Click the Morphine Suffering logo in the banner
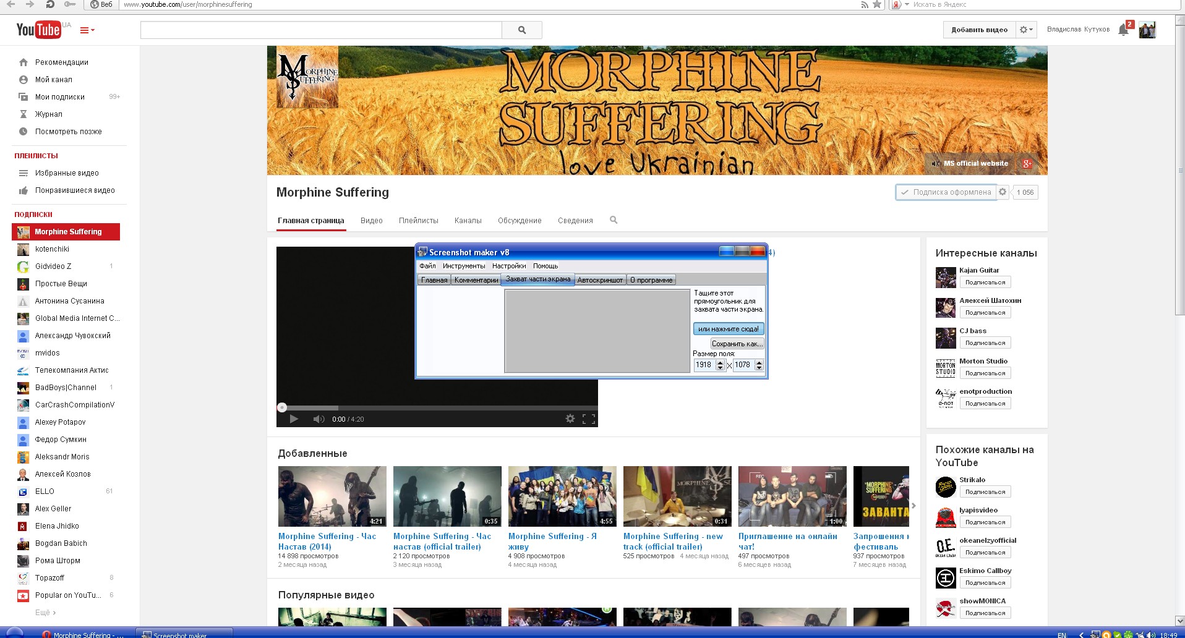Screen dimensions: 1185x638 tap(307, 77)
